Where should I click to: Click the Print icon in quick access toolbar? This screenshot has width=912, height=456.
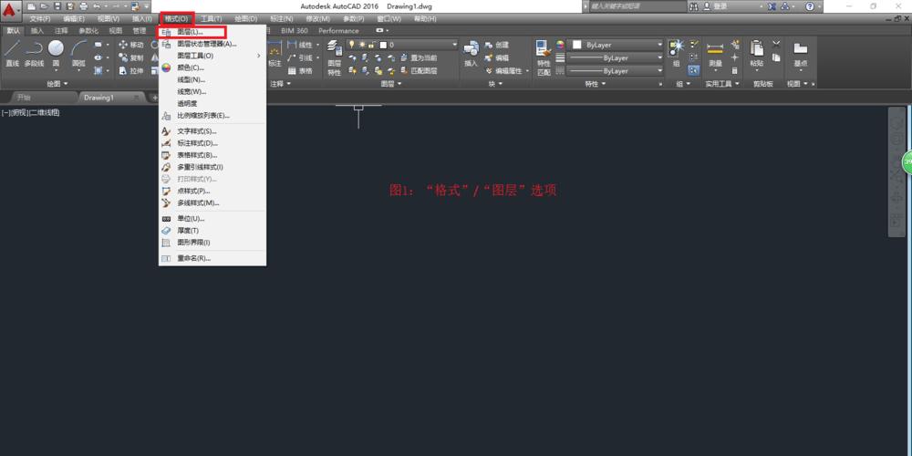tap(83, 6)
